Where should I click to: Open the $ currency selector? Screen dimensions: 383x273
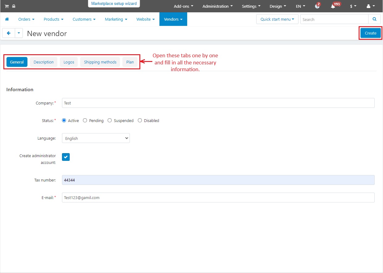353,6
